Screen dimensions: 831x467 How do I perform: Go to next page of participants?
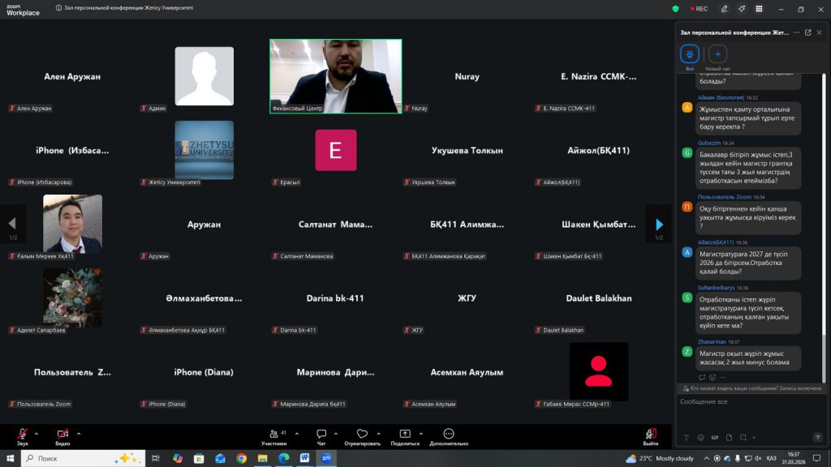point(659,225)
